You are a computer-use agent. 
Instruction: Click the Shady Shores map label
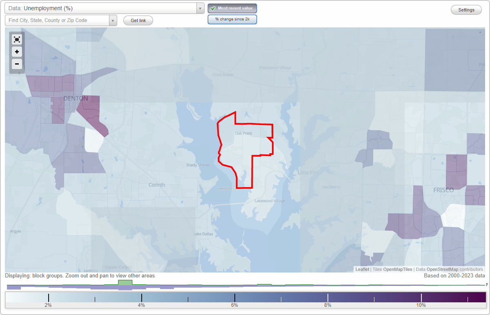pos(198,165)
